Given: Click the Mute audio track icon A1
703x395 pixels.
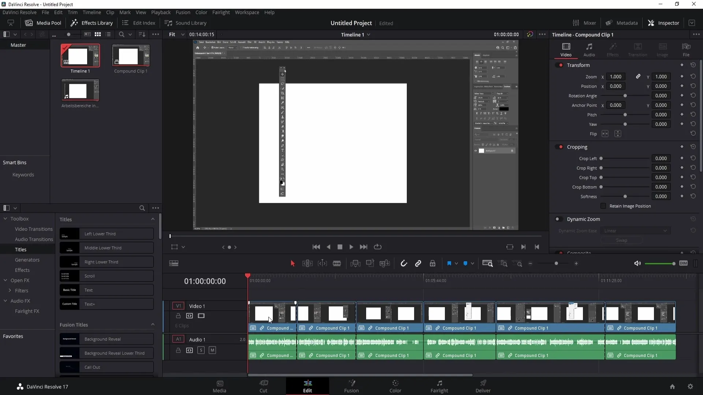Looking at the screenshot, I should [212, 350].
